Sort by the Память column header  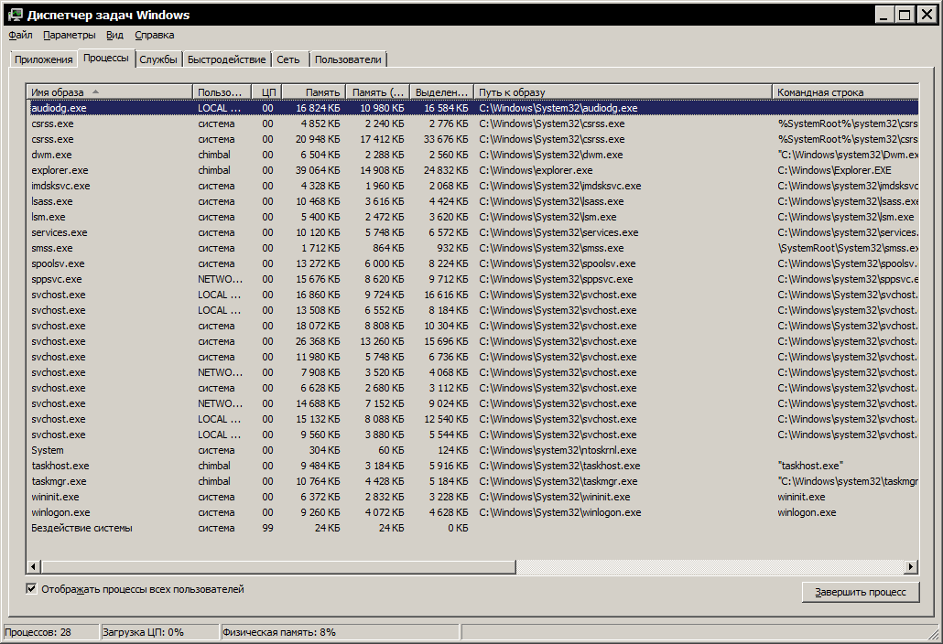pos(313,91)
